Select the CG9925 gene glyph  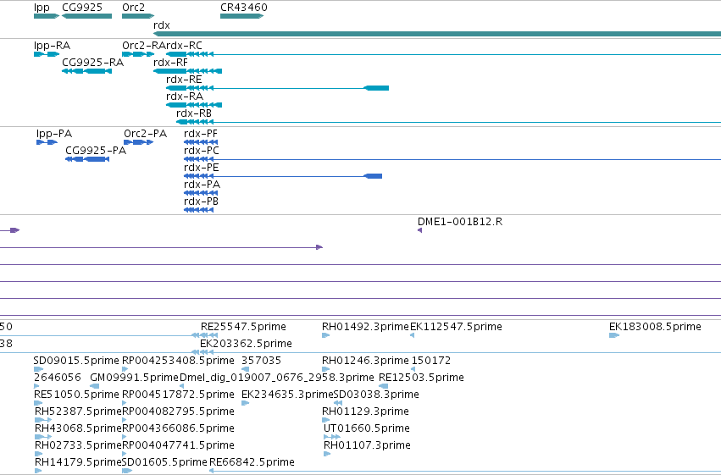tap(87, 16)
